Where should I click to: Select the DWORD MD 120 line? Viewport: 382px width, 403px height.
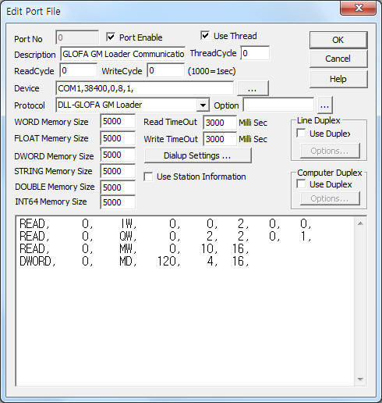point(134,261)
